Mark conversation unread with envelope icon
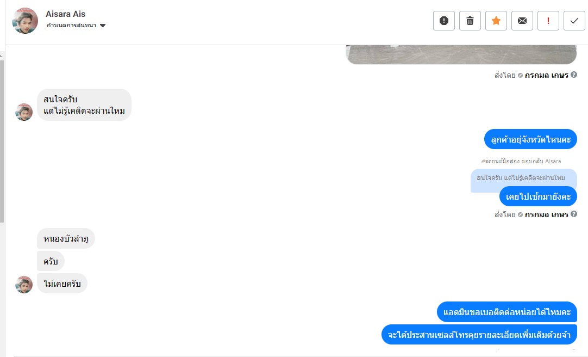The height and width of the screenshot is (357, 588). (522, 21)
